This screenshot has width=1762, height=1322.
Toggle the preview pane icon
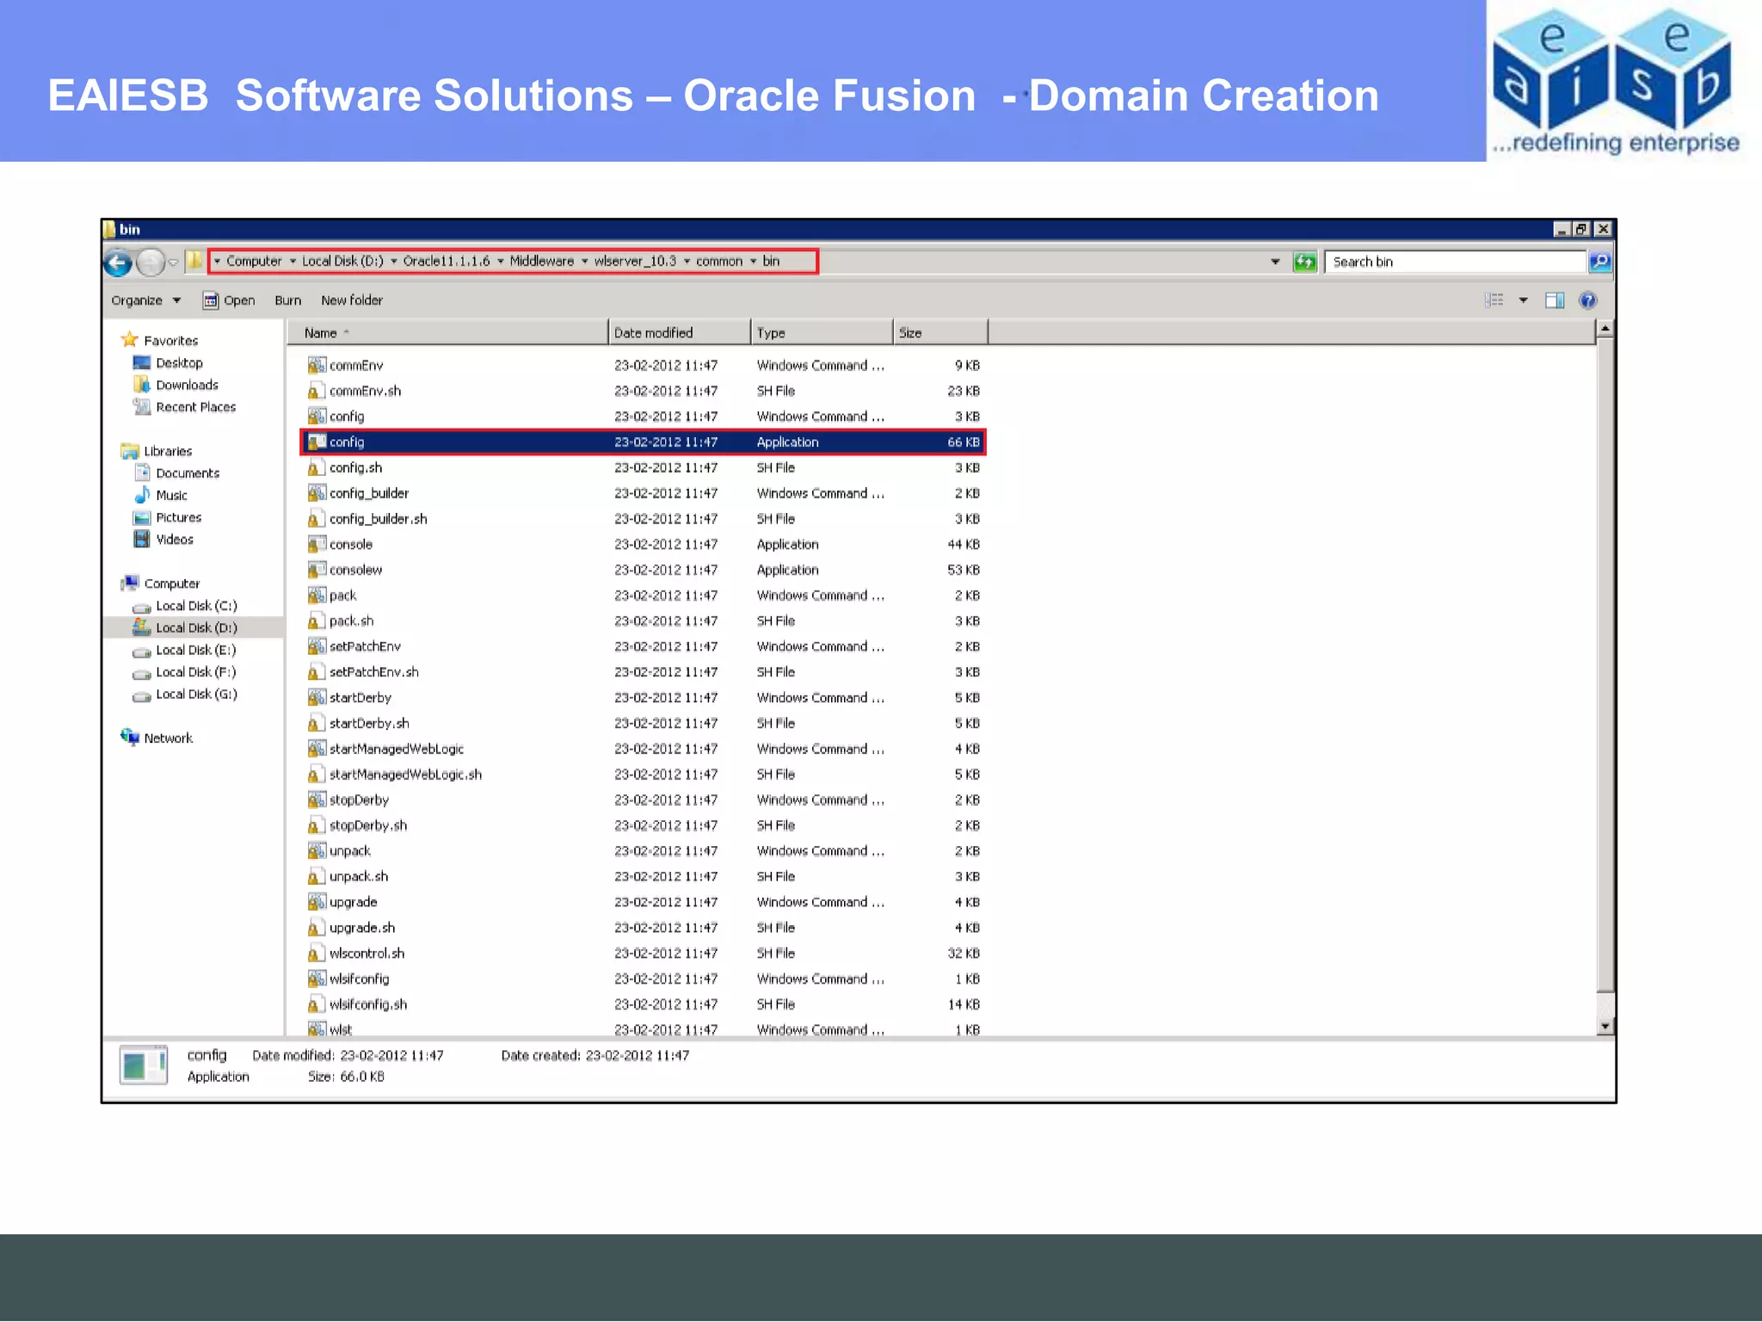tap(1554, 300)
